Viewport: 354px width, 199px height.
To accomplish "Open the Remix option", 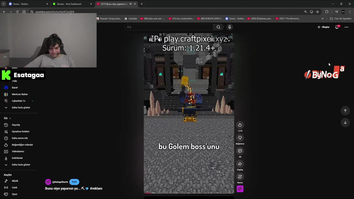I will click(x=240, y=177).
